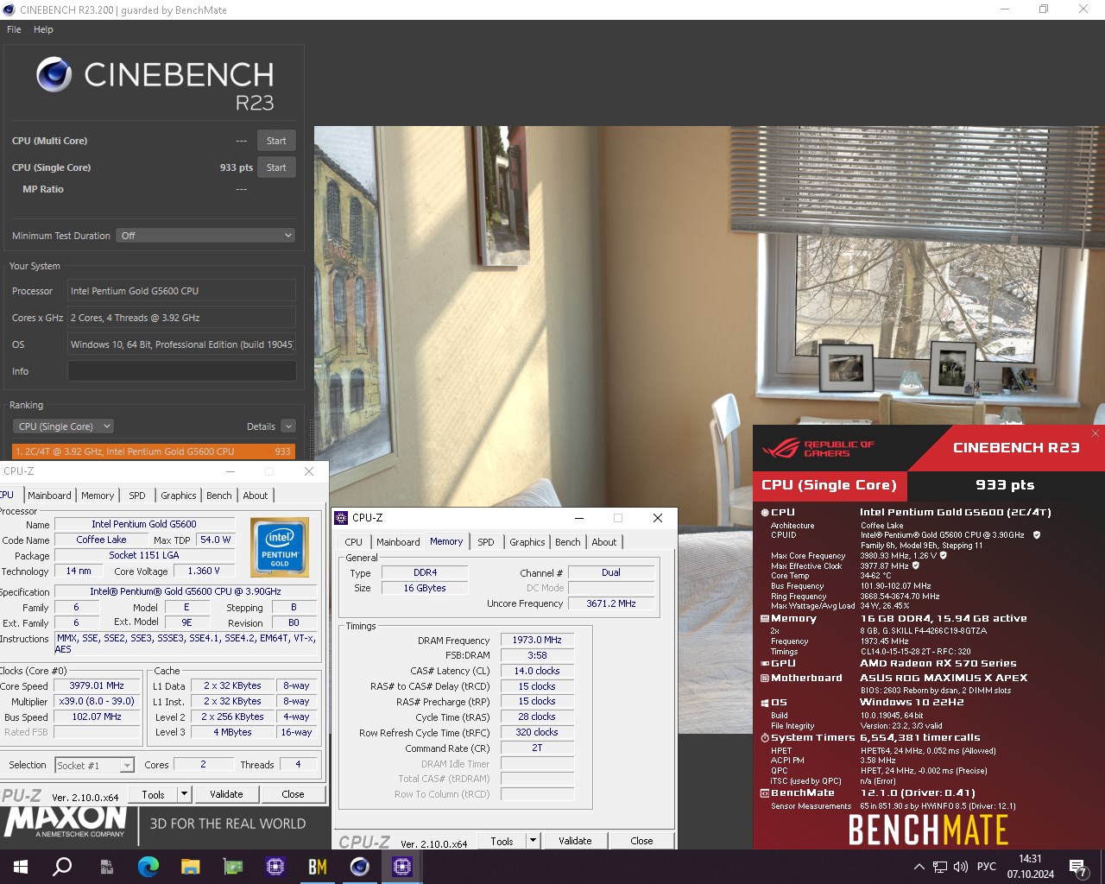Image resolution: width=1105 pixels, height=884 pixels.
Task: Click the Uncore Frequency 3671.2 MHz value
Action: [611, 603]
